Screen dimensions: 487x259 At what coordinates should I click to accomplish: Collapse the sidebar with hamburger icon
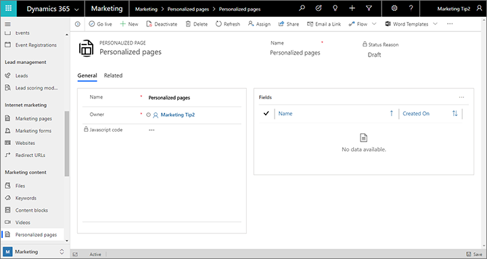point(8,24)
